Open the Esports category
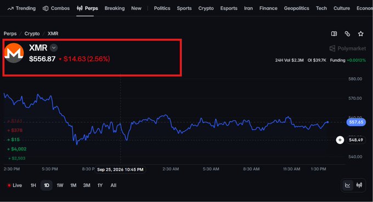The height and width of the screenshot is (202, 373). (229, 8)
